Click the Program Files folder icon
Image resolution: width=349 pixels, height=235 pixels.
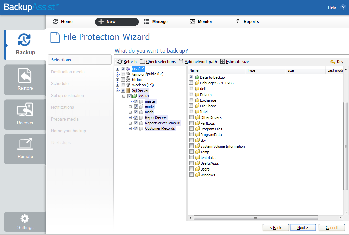tap(197, 129)
